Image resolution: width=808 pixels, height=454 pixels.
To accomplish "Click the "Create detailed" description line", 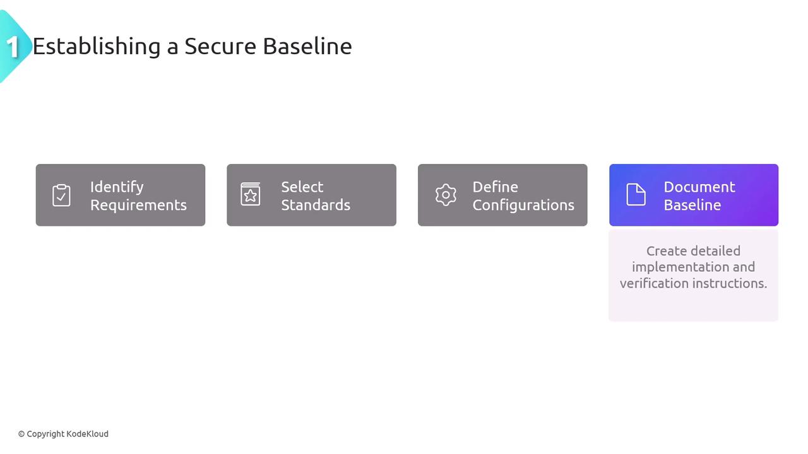I will coord(693,251).
